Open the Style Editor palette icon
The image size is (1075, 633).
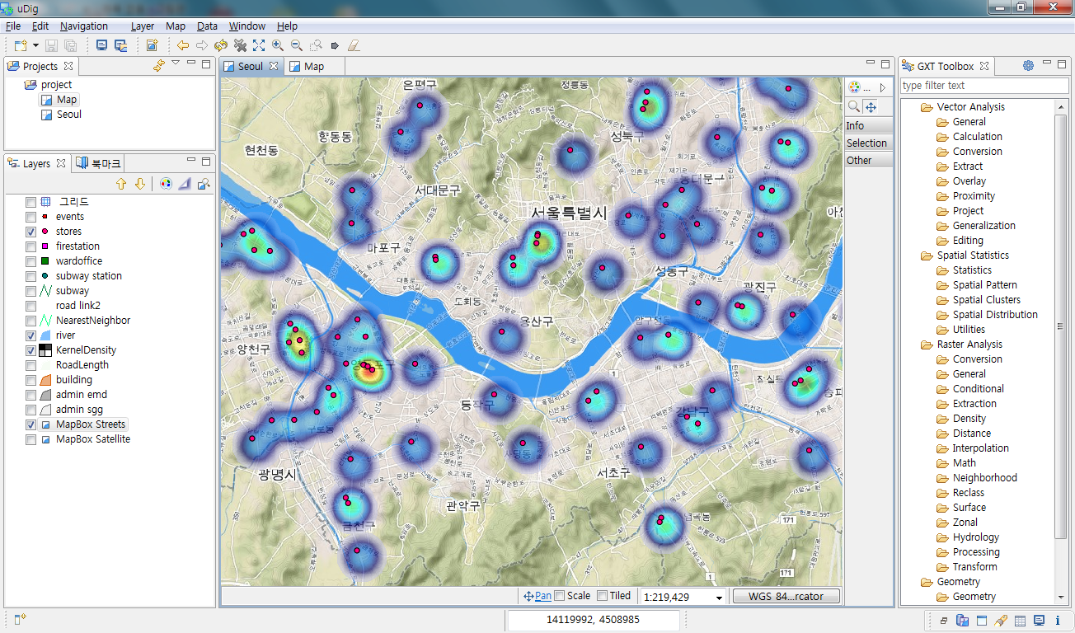pos(167,184)
